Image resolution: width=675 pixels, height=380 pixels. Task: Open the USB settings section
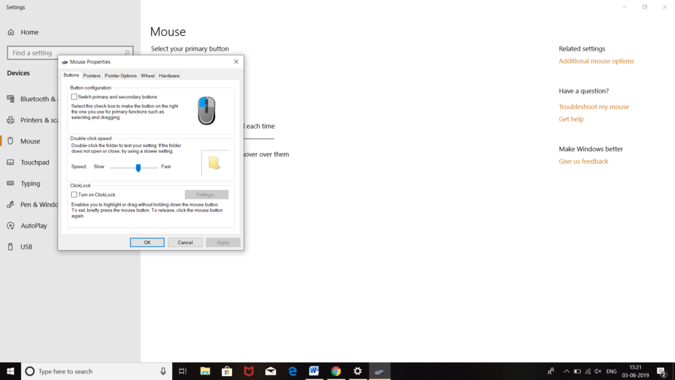click(x=25, y=246)
